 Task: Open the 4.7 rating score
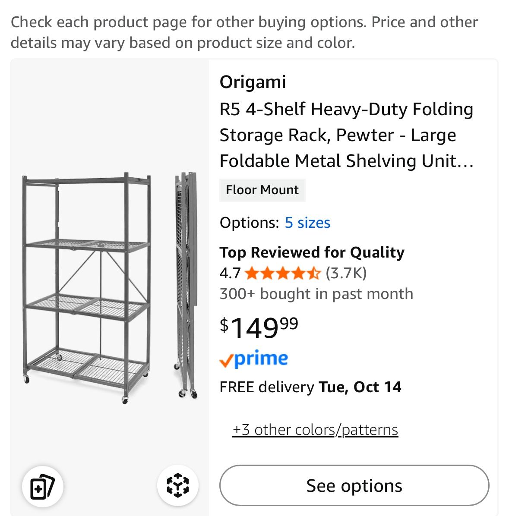click(230, 273)
